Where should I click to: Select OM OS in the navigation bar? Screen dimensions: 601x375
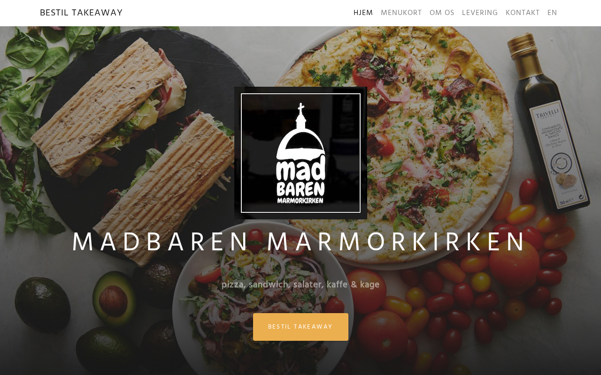(442, 13)
